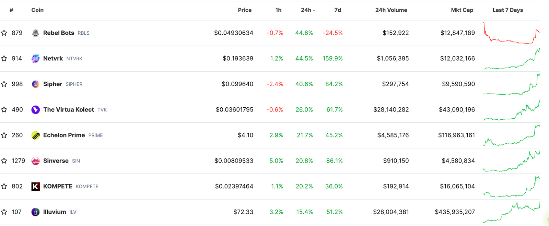This screenshot has height=226, width=549.
Task: Sort by the Price column header
Action: (x=245, y=10)
